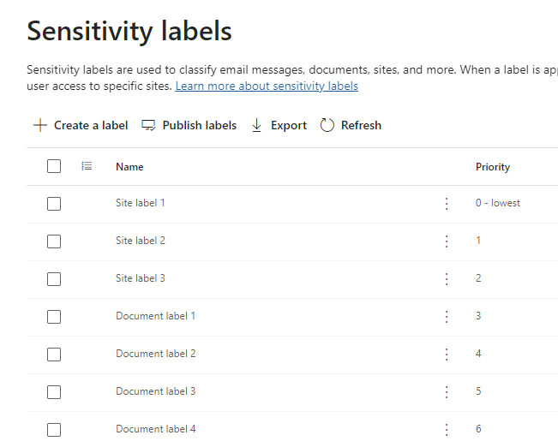
Task: Open Learn more about sensitivity labels link
Action: [x=267, y=86]
